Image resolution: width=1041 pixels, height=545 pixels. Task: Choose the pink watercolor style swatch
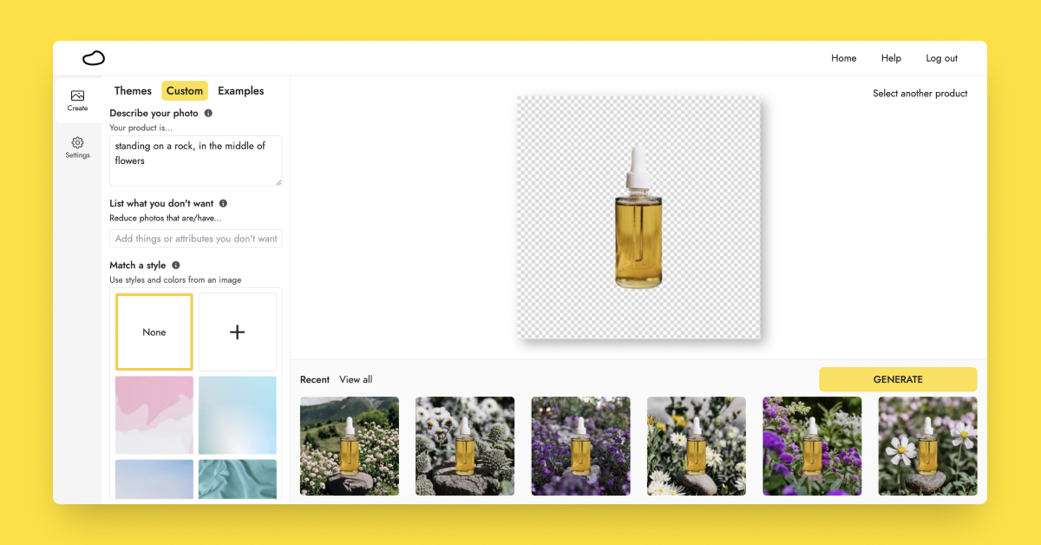click(154, 415)
